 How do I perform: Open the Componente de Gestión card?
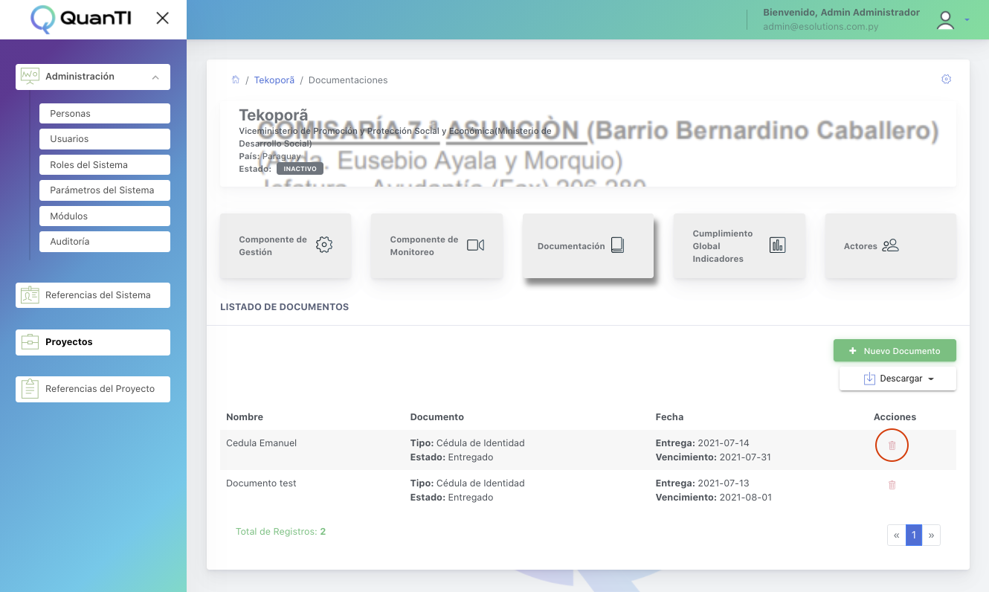pos(286,246)
